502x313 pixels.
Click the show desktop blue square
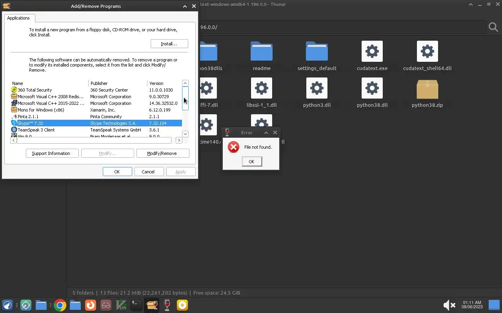click(494, 305)
